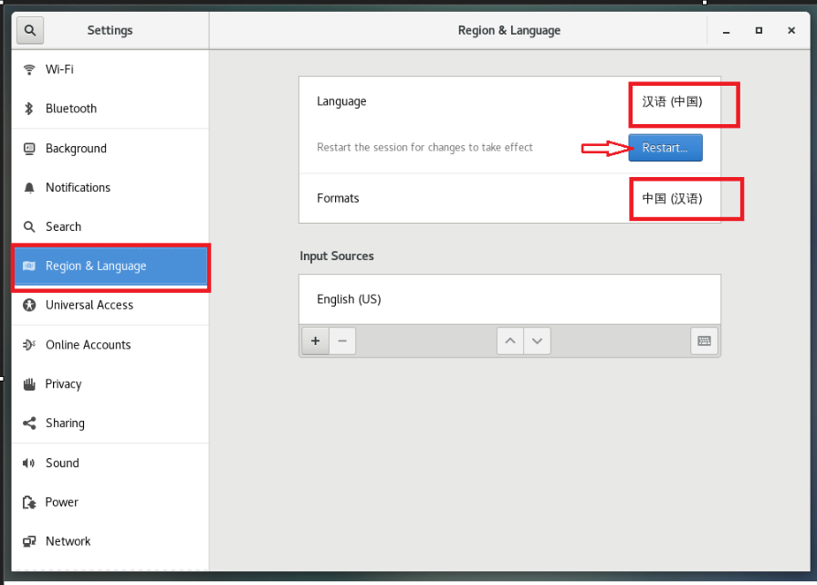The width and height of the screenshot is (817, 585).
Task: Click the Universal Access person icon
Action: tap(29, 305)
